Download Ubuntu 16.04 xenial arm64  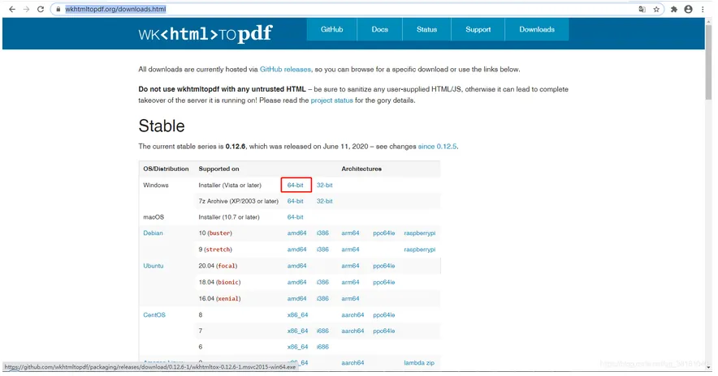pyautogui.click(x=350, y=299)
